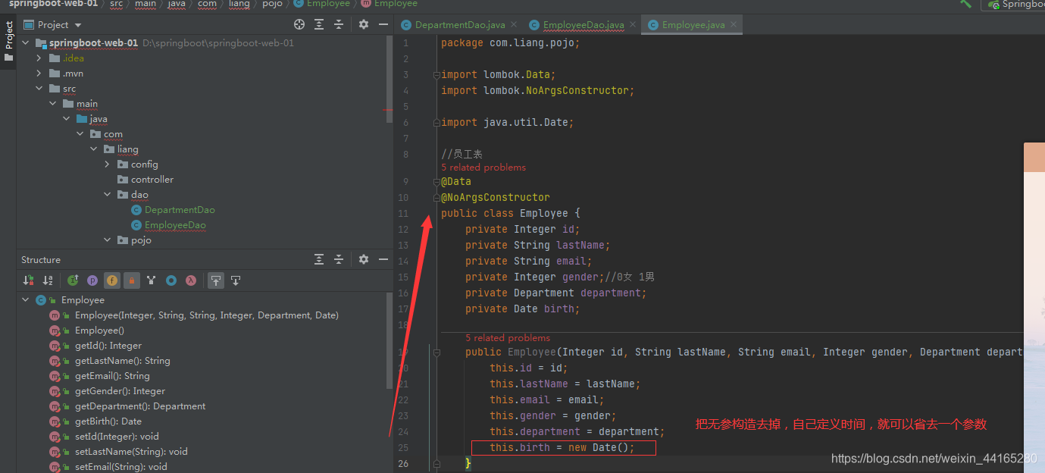Viewport: 1045px width, 473px height.
Task: Click fold icon beside import lombok.Data
Action: point(436,74)
